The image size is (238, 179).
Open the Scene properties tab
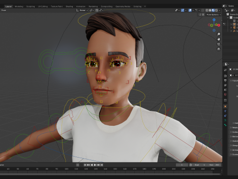pos(225,90)
